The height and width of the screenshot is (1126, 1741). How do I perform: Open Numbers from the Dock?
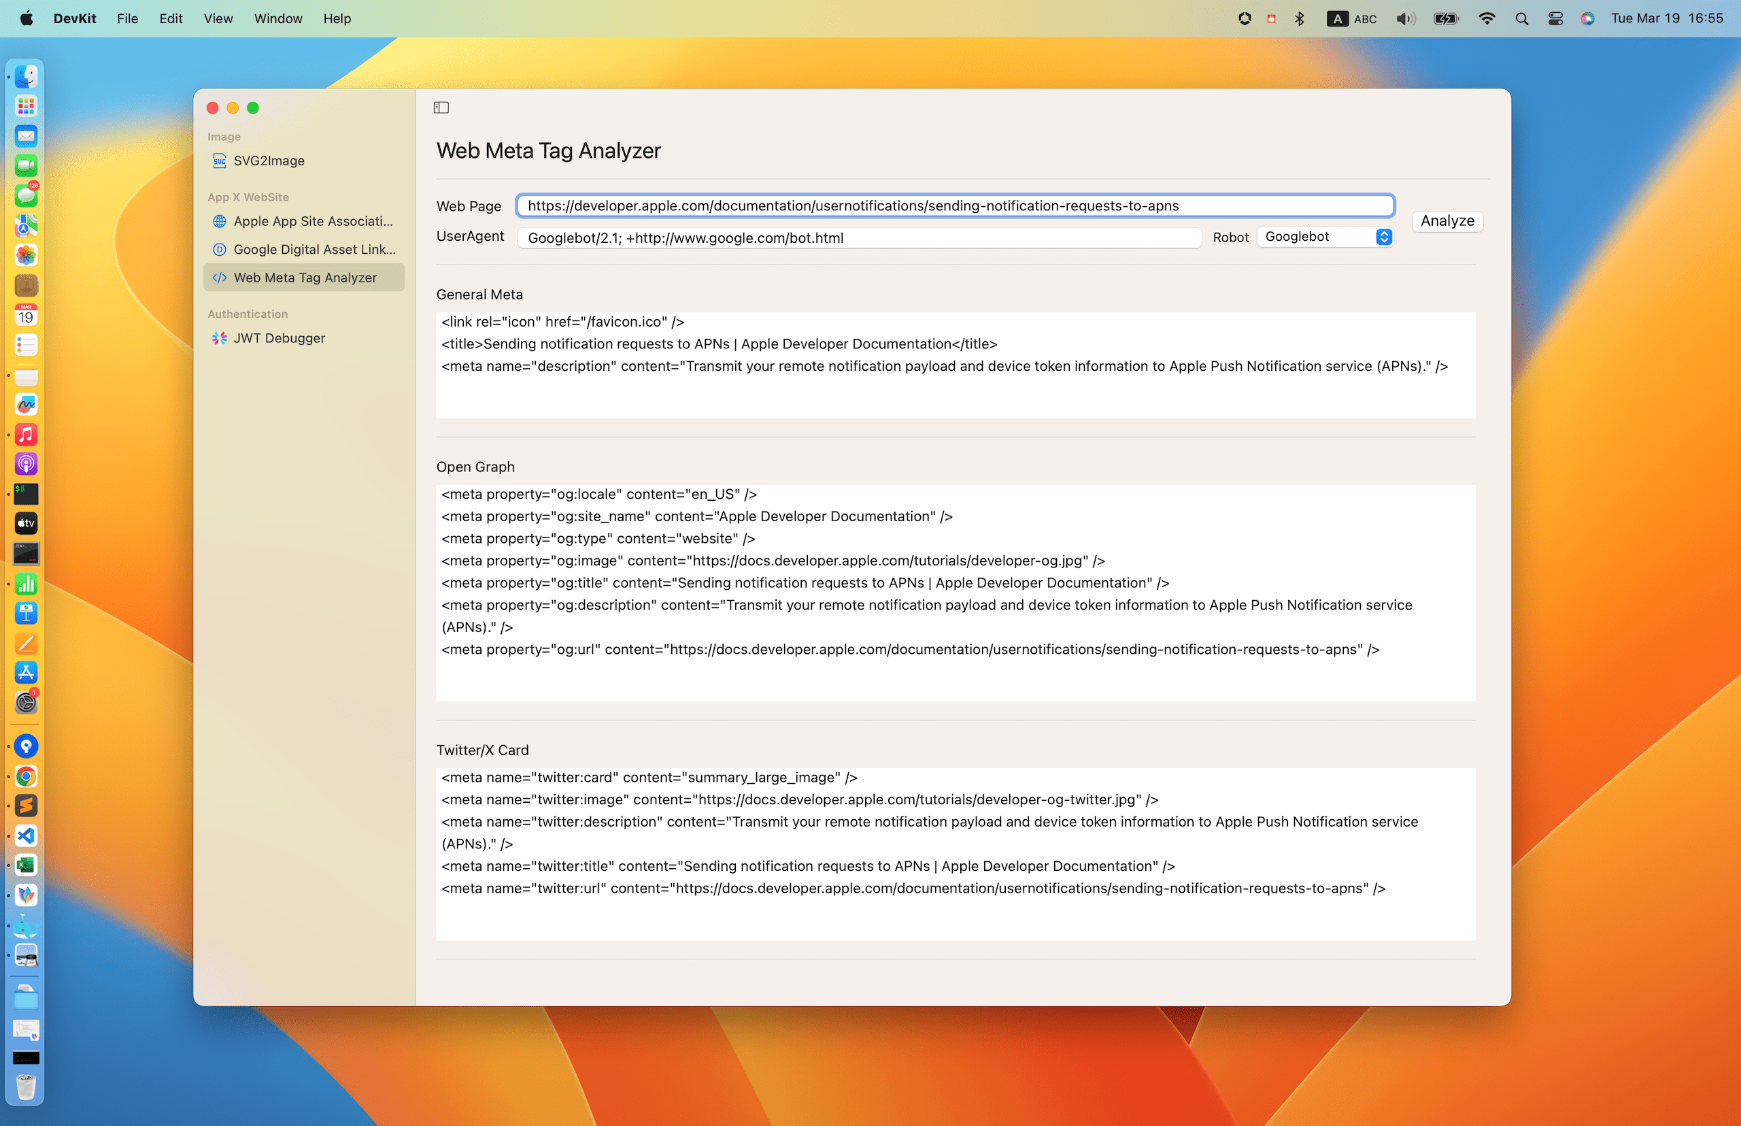27,584
